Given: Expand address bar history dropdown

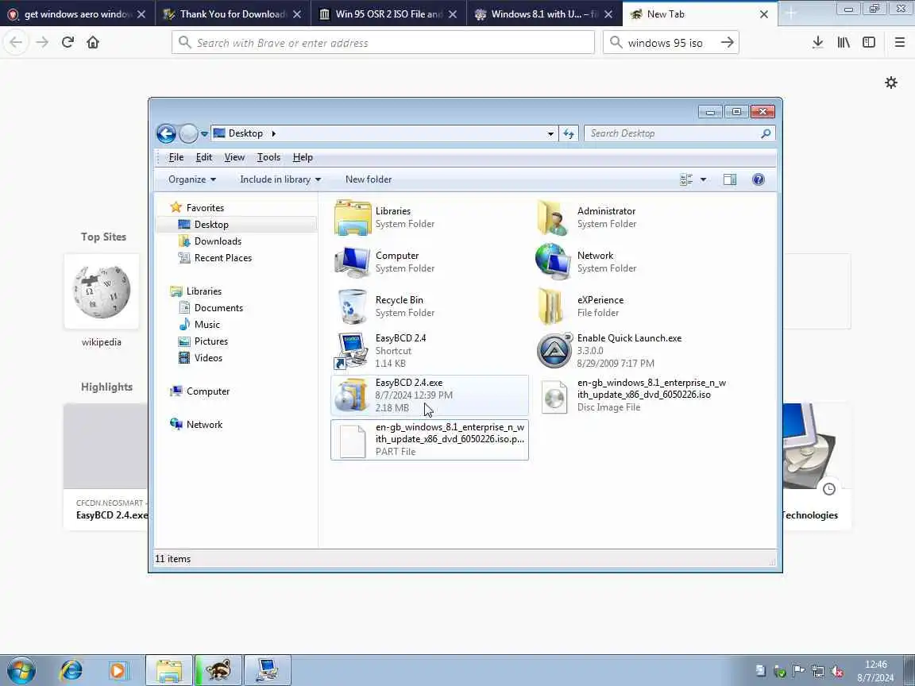Looking at the screenshot, I should (x=550, y=133).
